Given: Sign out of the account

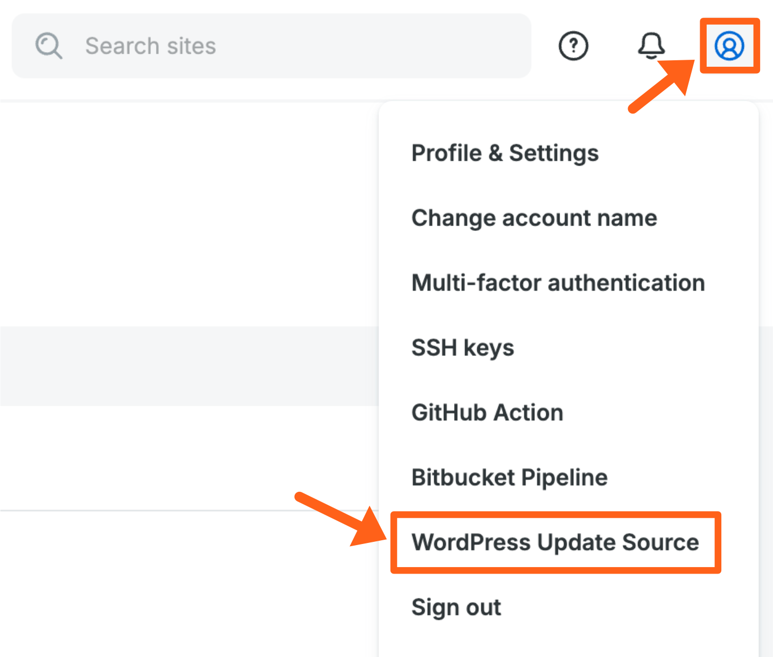Looking at the screenshot, I should click(x=456, y=607).
